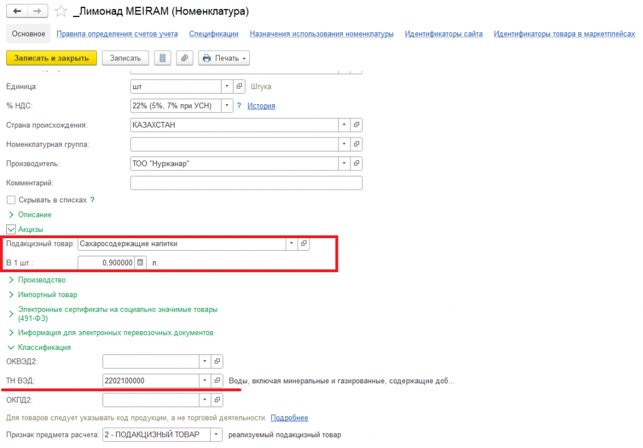The height and width of the screenshot is (448, 643).
Task: Open the report list icon button
Action: pyautogui.click(x=163, y=58)
